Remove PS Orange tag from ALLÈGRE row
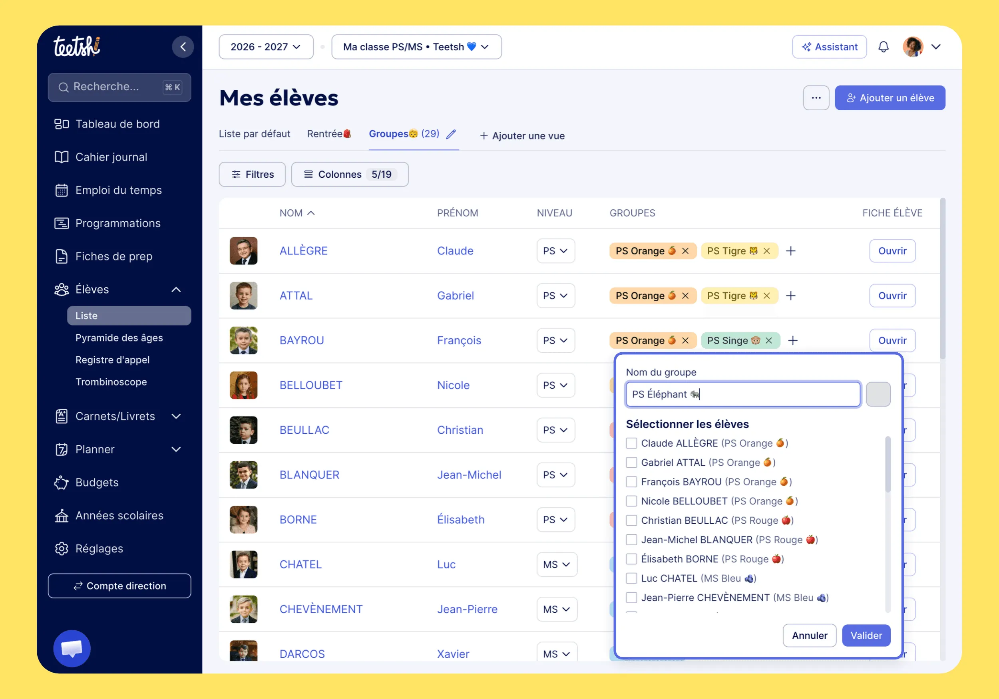 point(685,251)
